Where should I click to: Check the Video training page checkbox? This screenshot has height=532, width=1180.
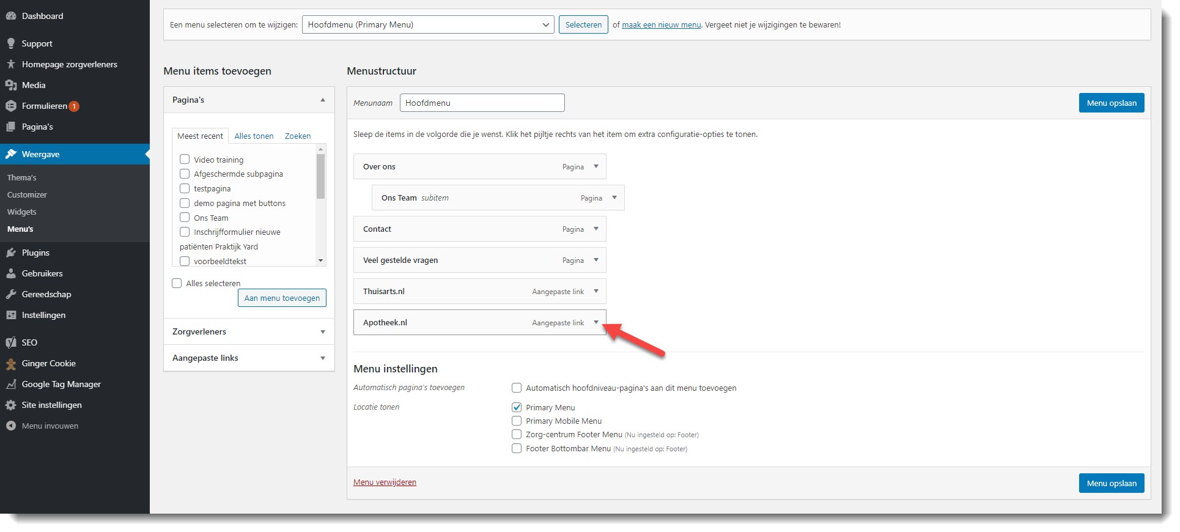(x=185, y=159)
